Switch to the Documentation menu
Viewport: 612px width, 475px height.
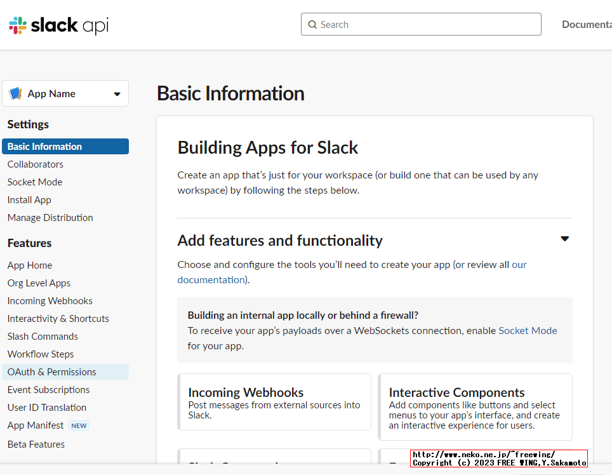coord(585,24)
